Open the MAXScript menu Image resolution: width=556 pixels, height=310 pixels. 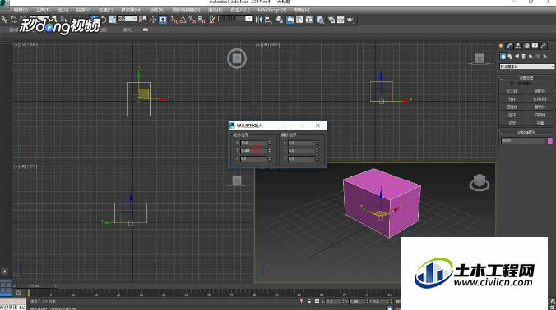coord(272,10)
